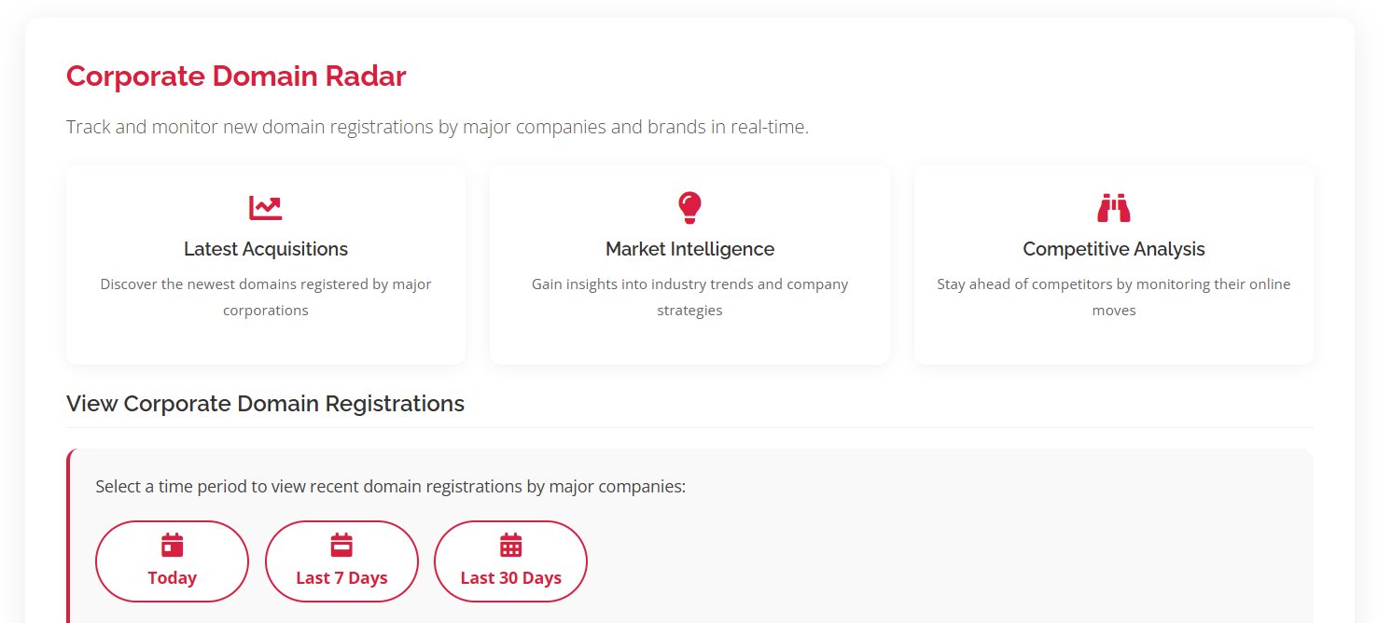1378x623 pixels.
Task: Click the Market Intelligence lightbulb icon
Action: [x=689, y=208]
